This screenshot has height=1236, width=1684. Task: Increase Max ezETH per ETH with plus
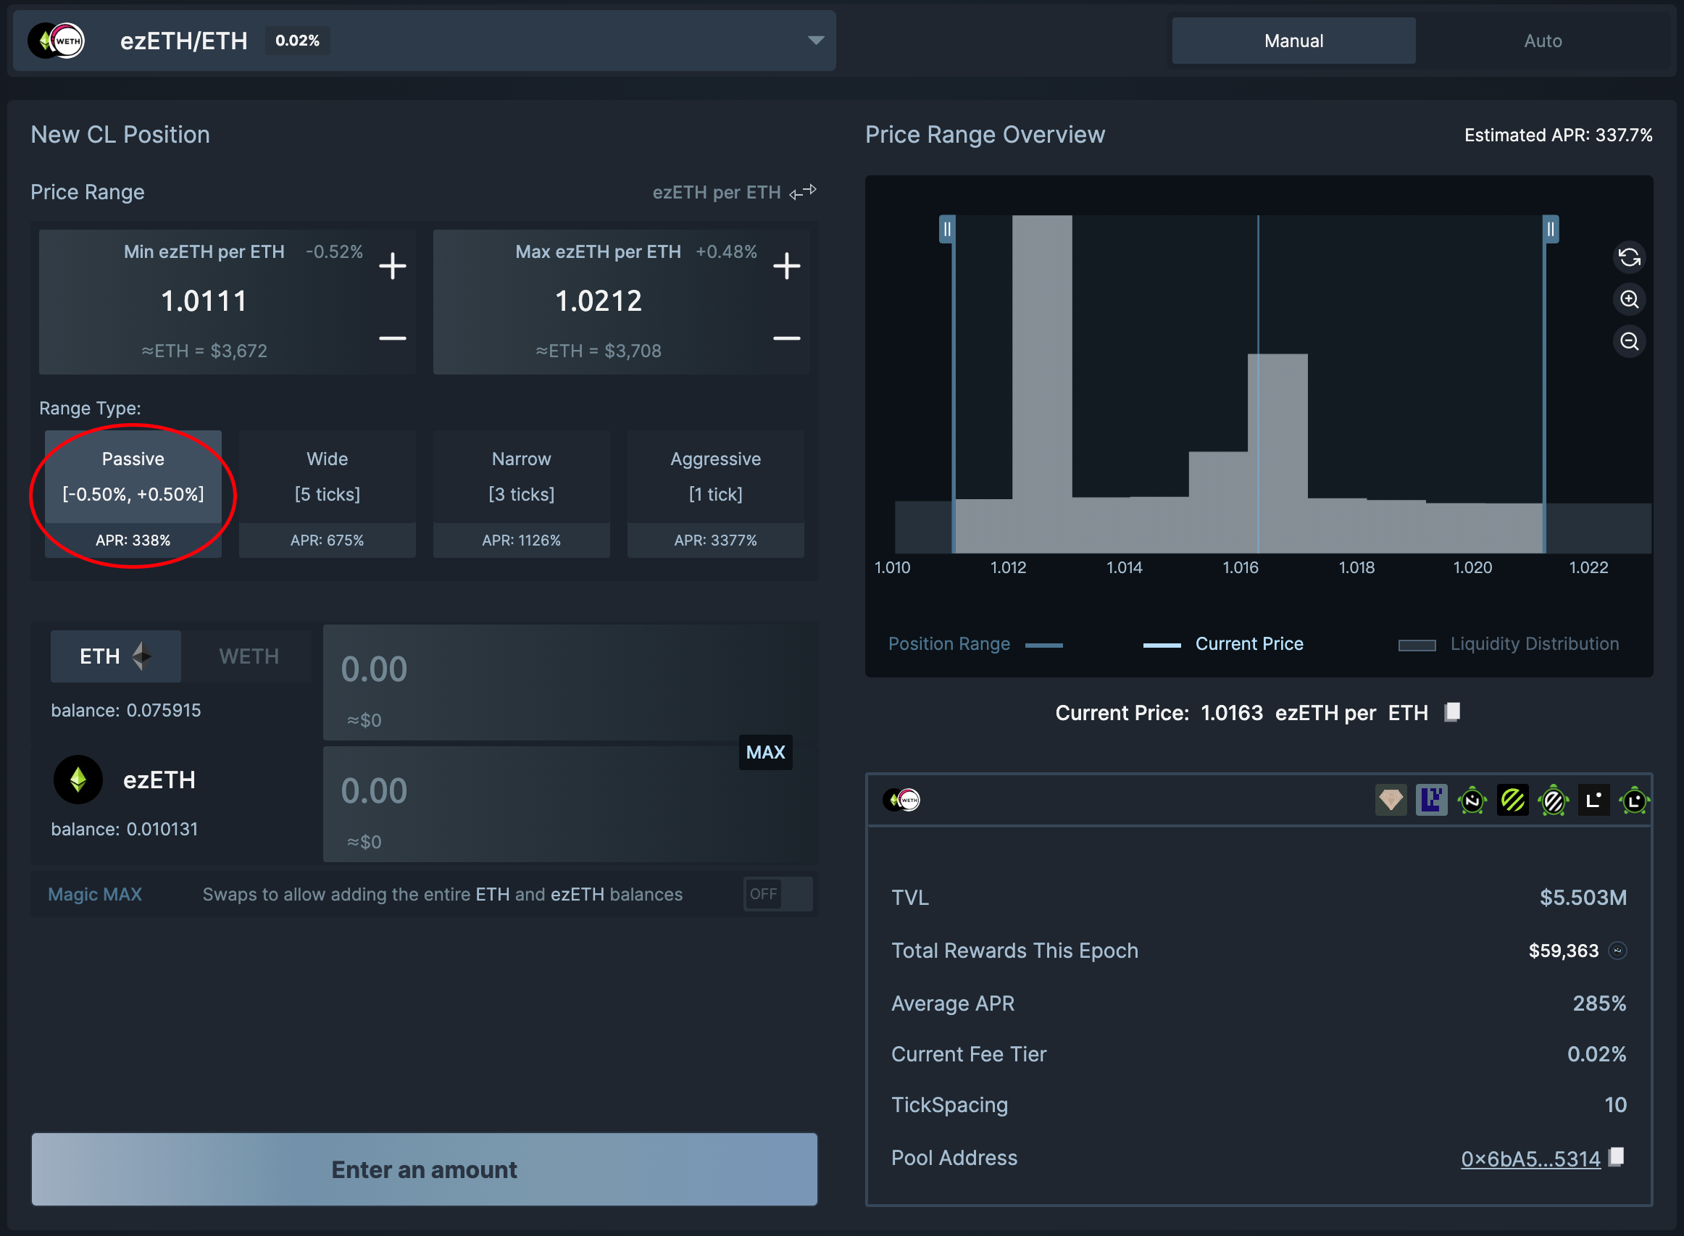[x=786, y=266]
